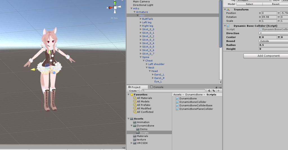Click DynamicBone script file icon
The width and height of the screenshot is (288, 150).
(x=177, y=99)
